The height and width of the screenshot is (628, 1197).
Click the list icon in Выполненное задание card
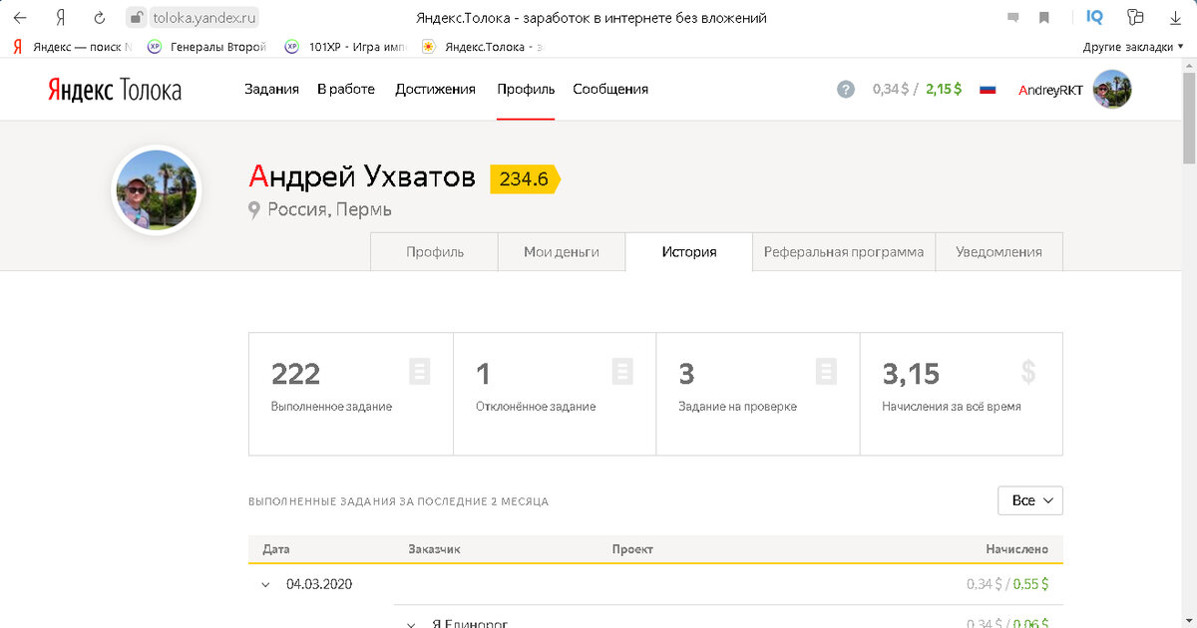pos(420,372)
